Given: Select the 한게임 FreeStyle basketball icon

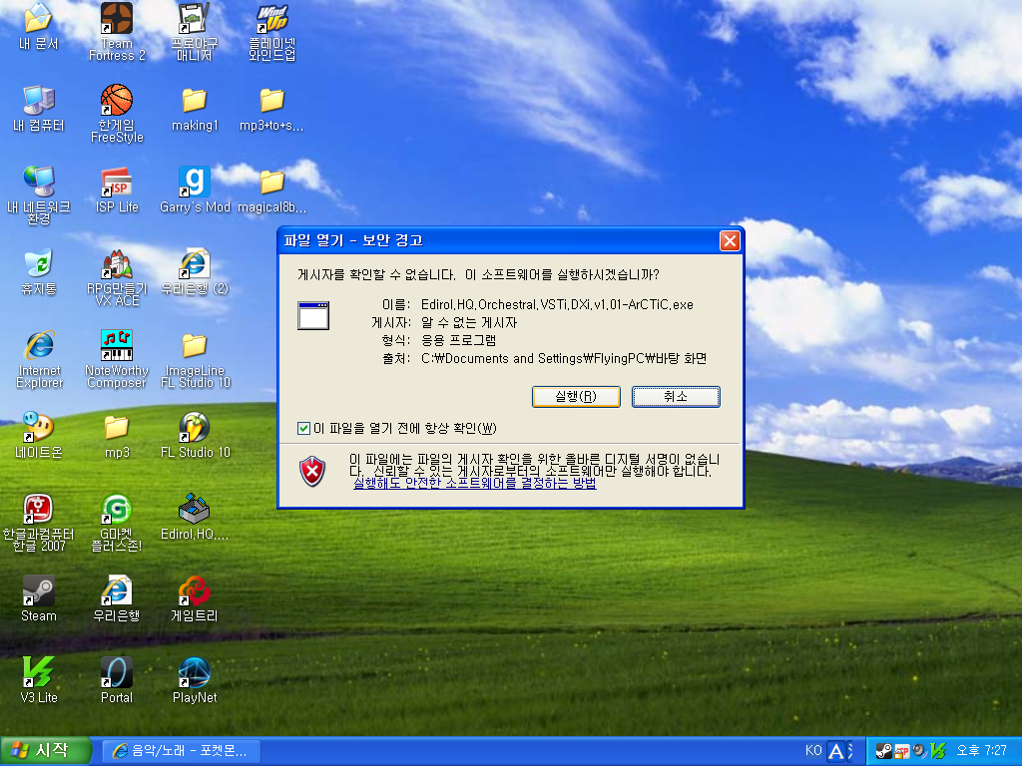Looking at the screenshot, I should pos(117,114).
